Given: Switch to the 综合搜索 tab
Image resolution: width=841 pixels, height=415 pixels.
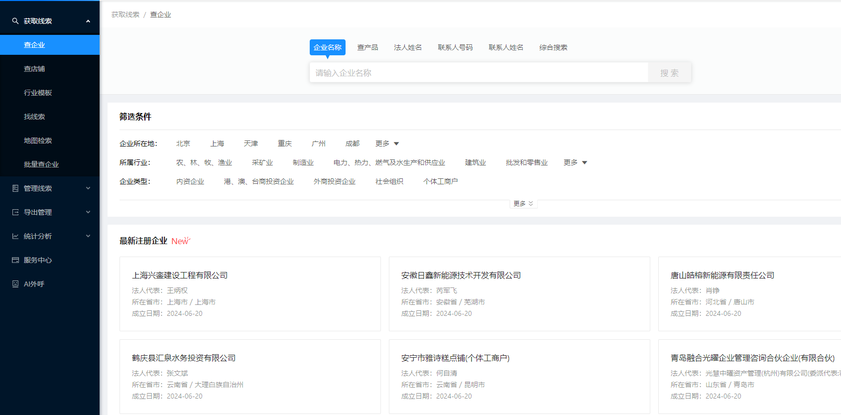Looking at the screenshot, I should click(x=553, y=47).
